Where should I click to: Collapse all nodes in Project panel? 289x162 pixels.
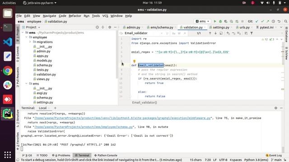pyautogui.click(x=103, y=27)
